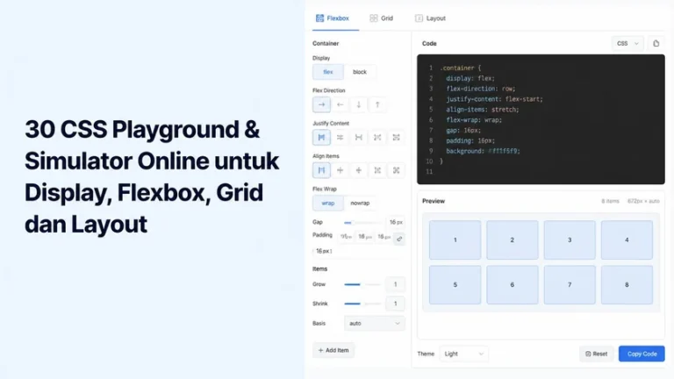Click the 'flex-direction: row;' code line
This screenshot has width=674, height=379.
(481, 89)
